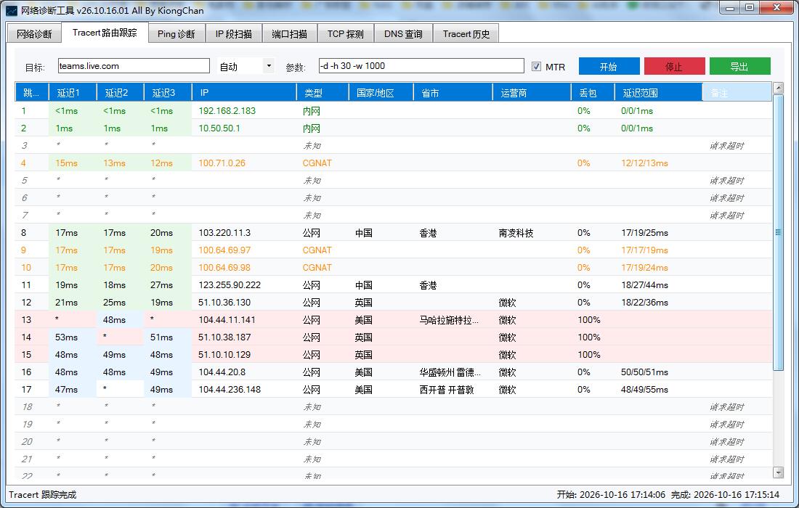Switch to the 网络诊断 tab

tap(34, 34)
